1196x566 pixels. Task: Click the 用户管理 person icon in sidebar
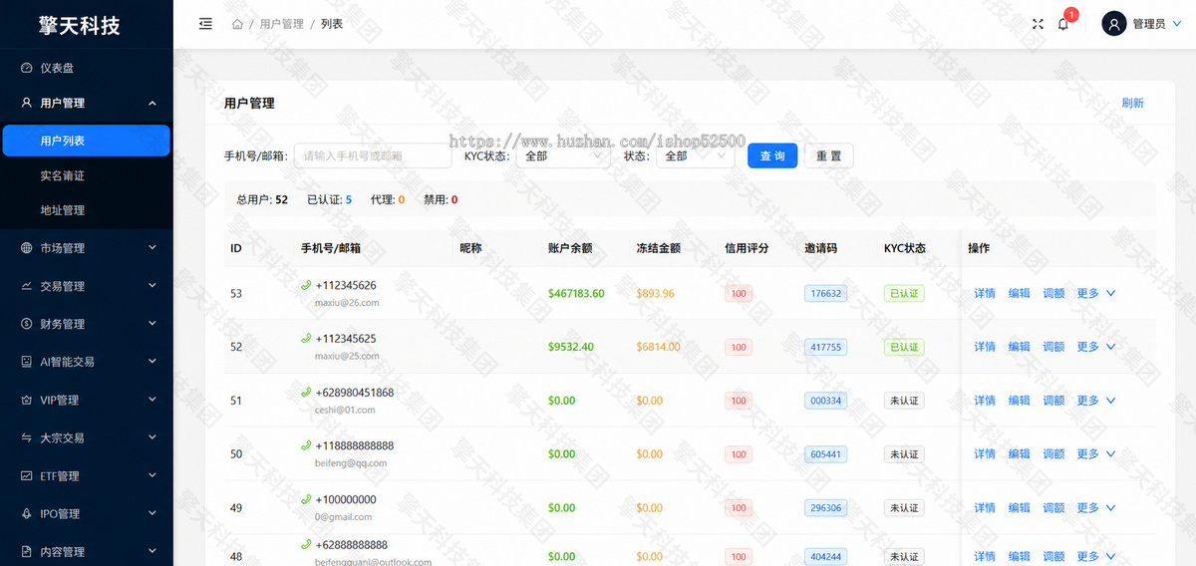pos(27,103)
